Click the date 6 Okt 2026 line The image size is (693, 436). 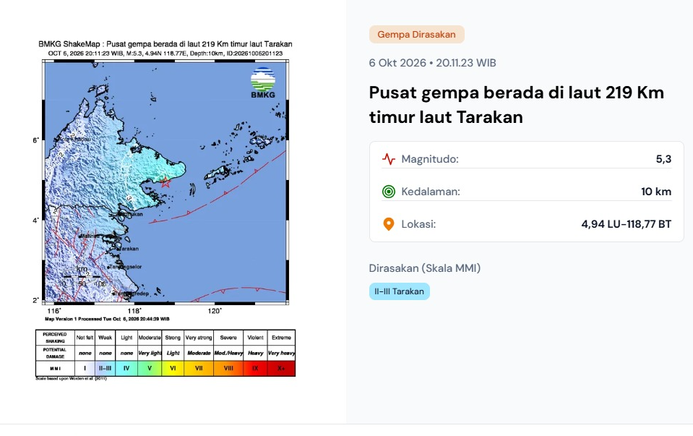point(432,63)
